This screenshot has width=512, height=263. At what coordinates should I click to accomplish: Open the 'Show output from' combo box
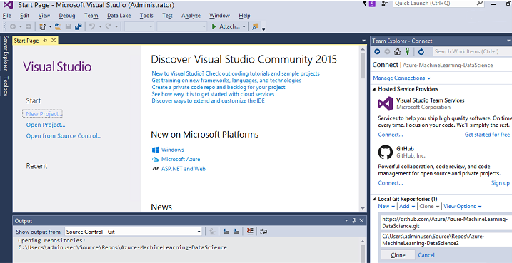click(134, 232)
